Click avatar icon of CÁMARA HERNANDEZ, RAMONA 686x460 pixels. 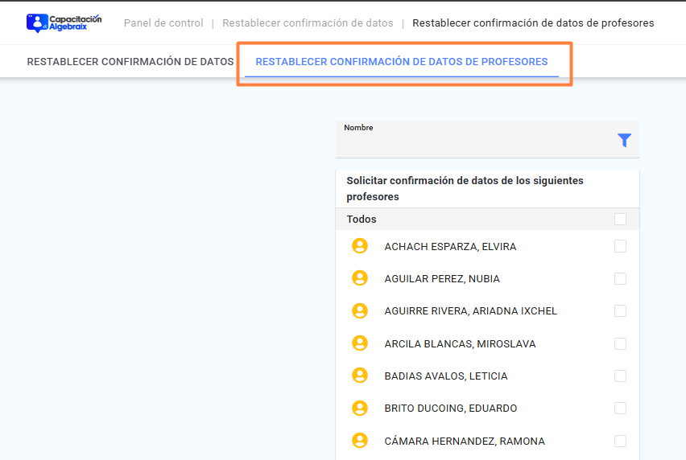coord(360,441)
